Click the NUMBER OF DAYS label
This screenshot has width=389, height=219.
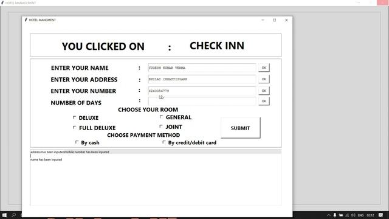[x=76, y=103]
